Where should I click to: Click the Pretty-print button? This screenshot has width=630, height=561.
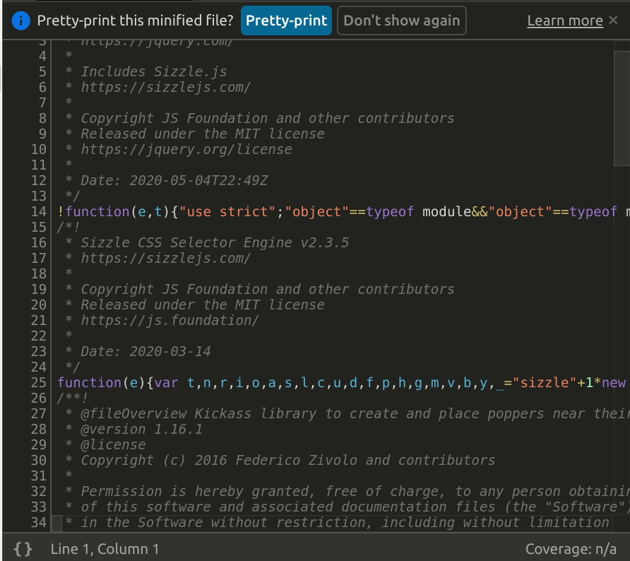click(x=286, y=20)
